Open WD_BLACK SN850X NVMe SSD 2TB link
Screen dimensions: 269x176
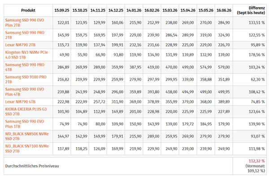pos(27,136)
